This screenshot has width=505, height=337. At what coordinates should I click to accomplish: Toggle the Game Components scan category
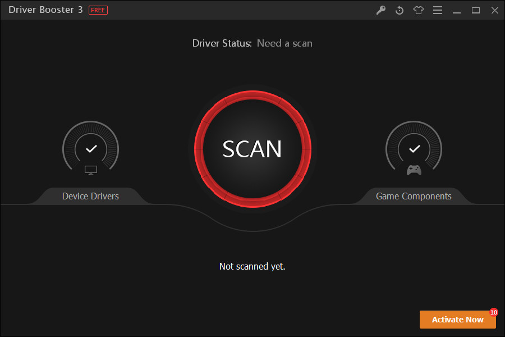click(414, 196)
